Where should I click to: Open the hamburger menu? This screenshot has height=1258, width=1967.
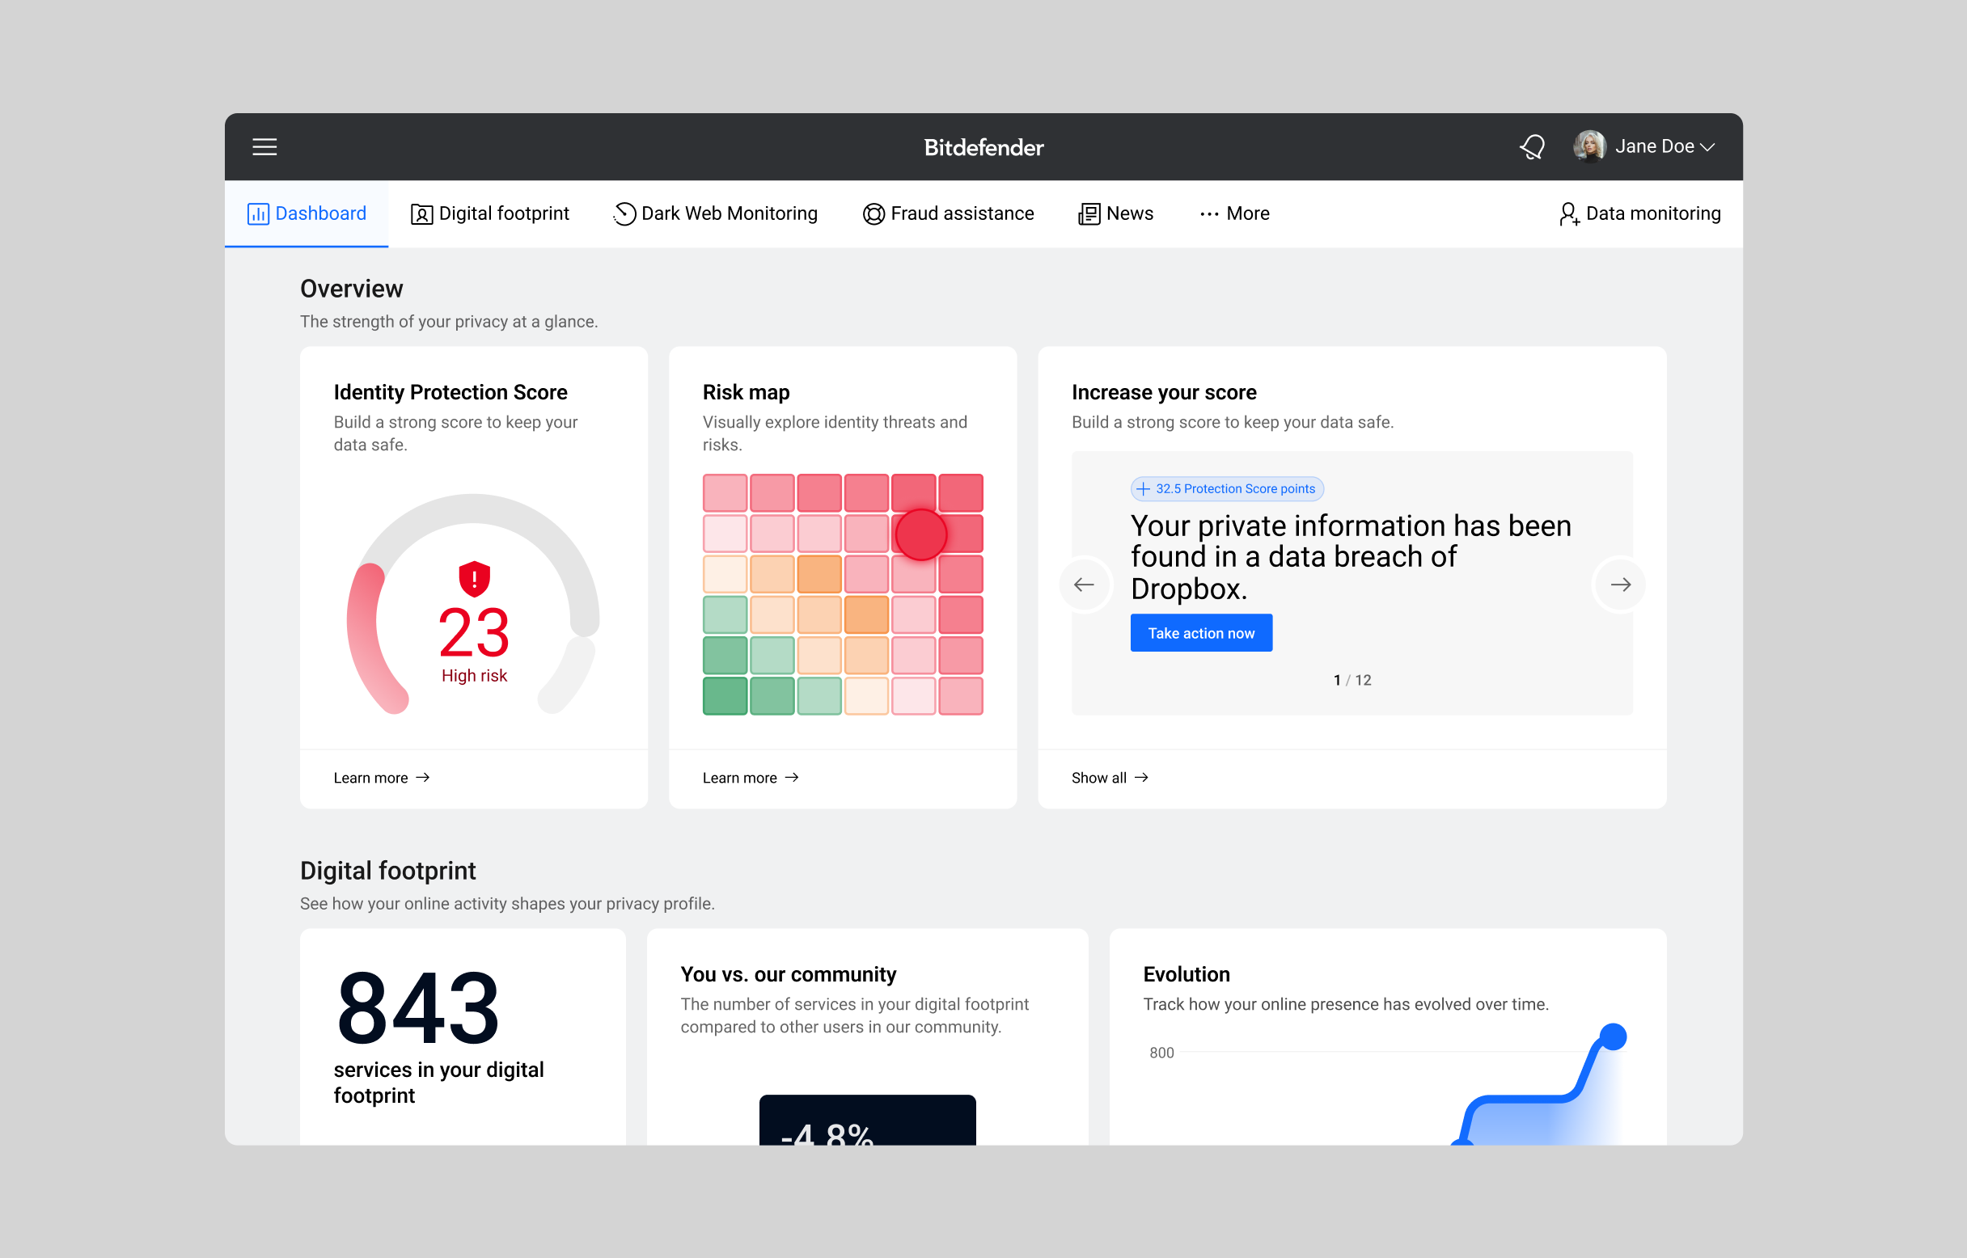(264, 147)
